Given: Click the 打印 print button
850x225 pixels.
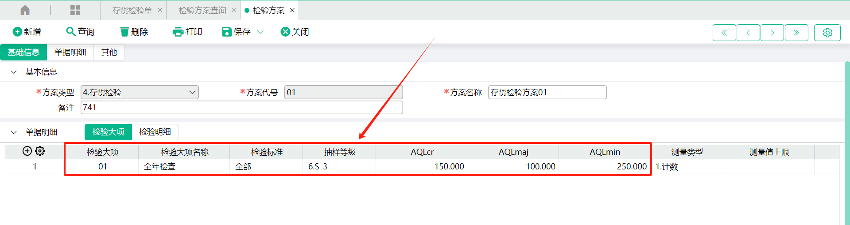Looking at the screenshot, I should click(188, 32).
